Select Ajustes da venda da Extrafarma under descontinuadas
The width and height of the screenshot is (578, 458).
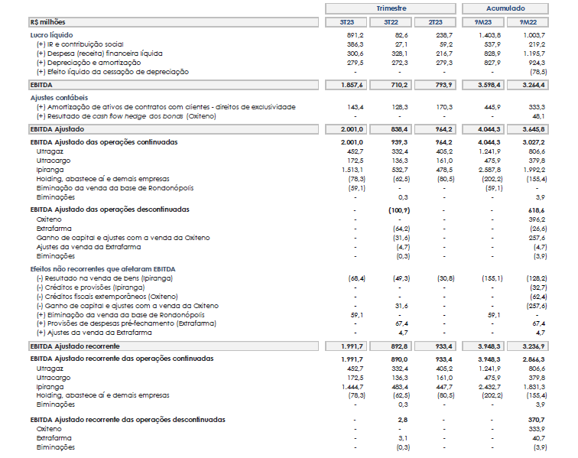tap(89, 247)
